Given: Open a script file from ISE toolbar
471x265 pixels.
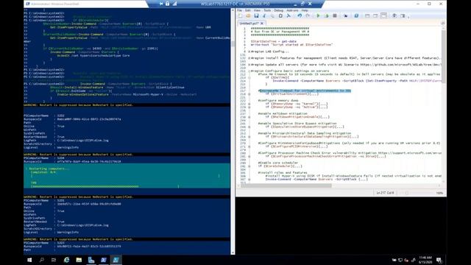Looking at the screenshot, I should 248,15.
